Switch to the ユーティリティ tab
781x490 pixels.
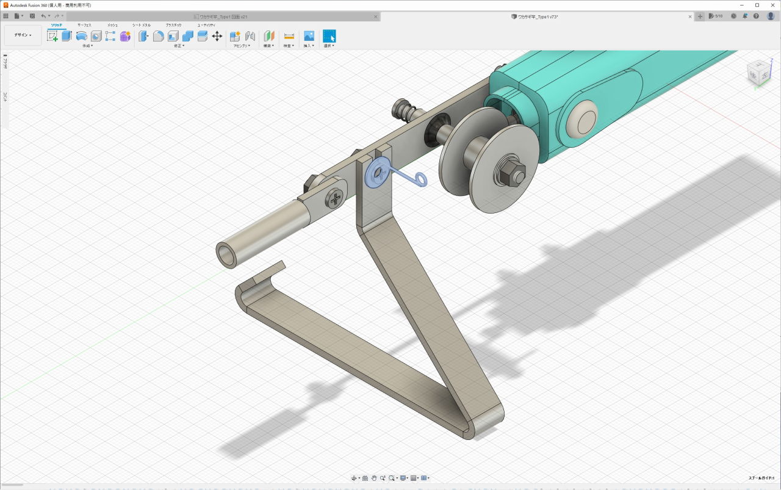pyautogui.click(x=206, y=25)
